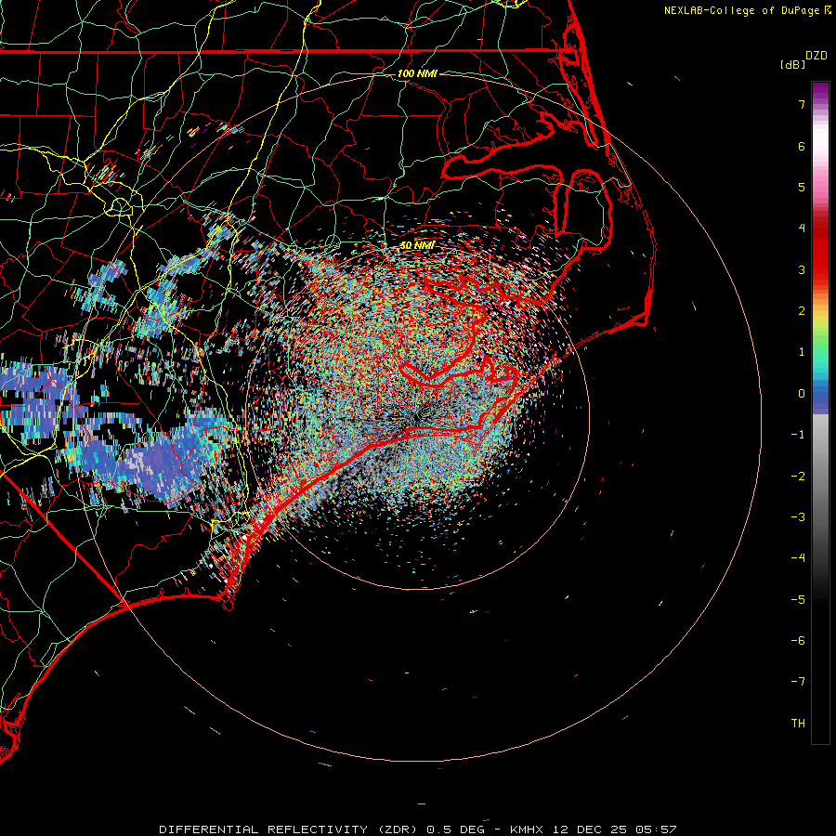This screenshot has height=836, width=836.
Task: Click the 4 dB legend value
Action: pos(802,229)
